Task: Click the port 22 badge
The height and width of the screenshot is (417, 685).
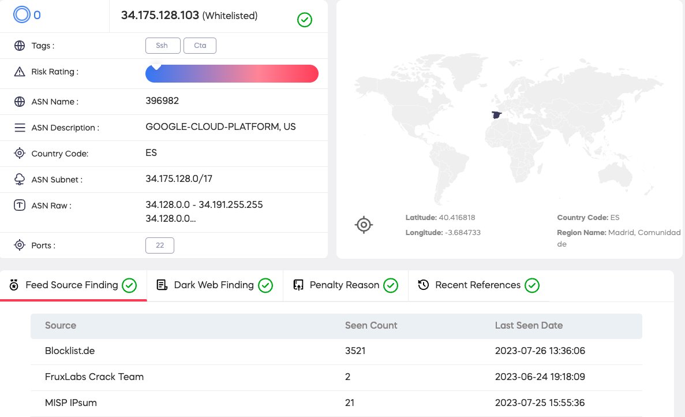Action: coord(160,245)
